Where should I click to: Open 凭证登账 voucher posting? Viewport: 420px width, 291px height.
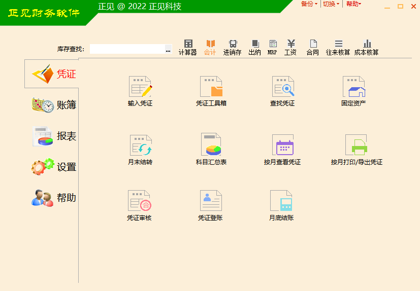[210, 201]
